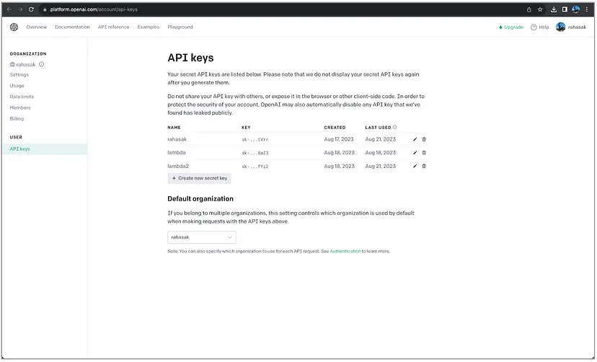
Task: Delete the rahasak API key
Action: (x=424, y=139)
